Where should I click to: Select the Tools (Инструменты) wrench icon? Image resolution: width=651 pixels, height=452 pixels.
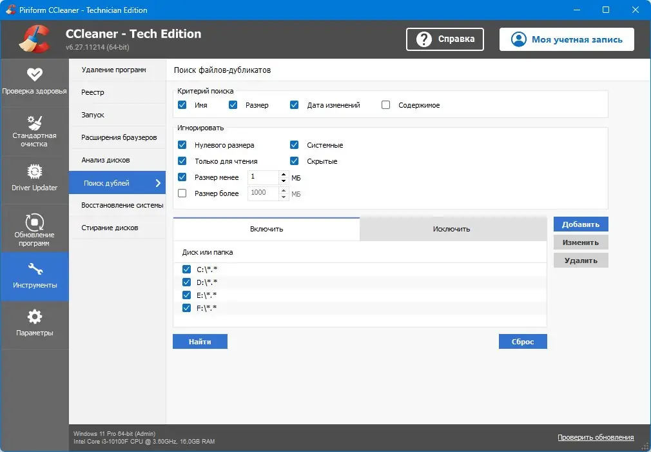click(35, 270)
